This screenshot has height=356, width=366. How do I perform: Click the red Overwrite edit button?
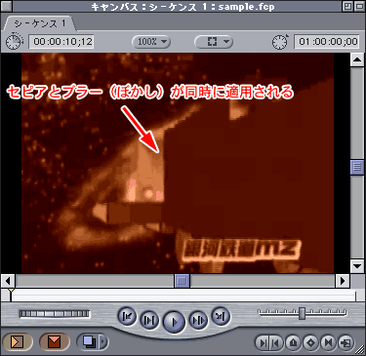coord(54,341)
